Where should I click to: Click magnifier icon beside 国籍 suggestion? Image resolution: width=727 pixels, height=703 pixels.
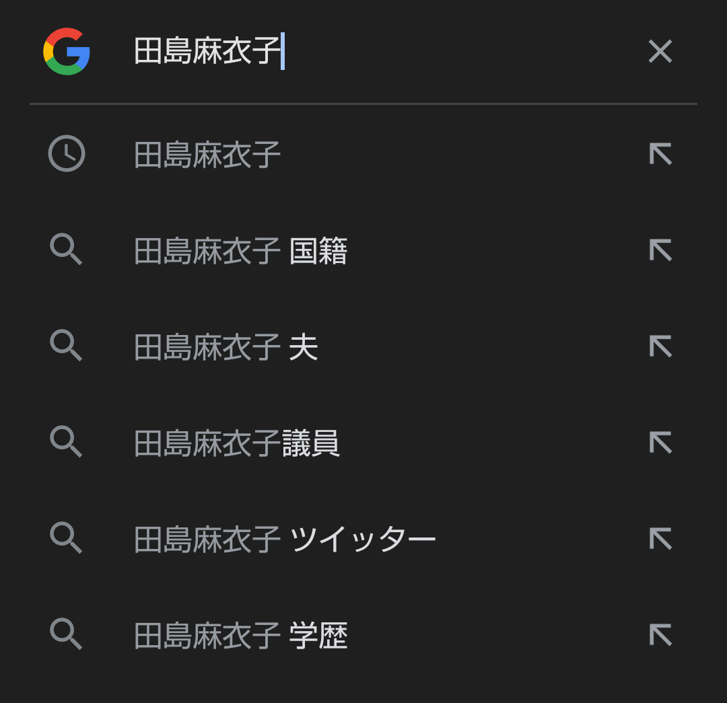pyautogui.click(x=66, y=250)
